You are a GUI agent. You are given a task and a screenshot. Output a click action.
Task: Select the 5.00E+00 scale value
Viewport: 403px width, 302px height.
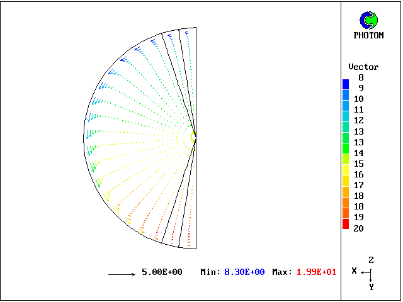tap(162, 272)
